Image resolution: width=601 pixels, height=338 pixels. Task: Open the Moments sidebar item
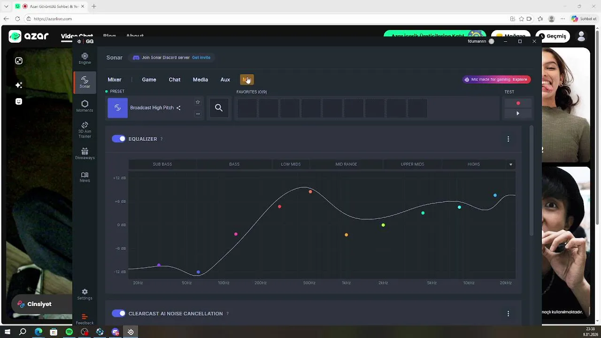85,106
